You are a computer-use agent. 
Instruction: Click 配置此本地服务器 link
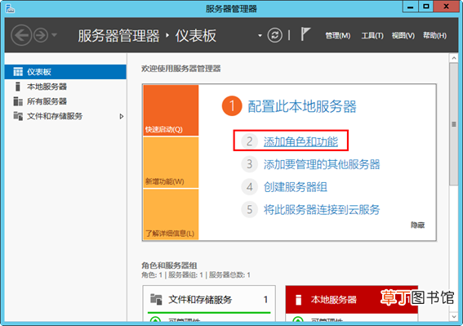pos(302,106)
